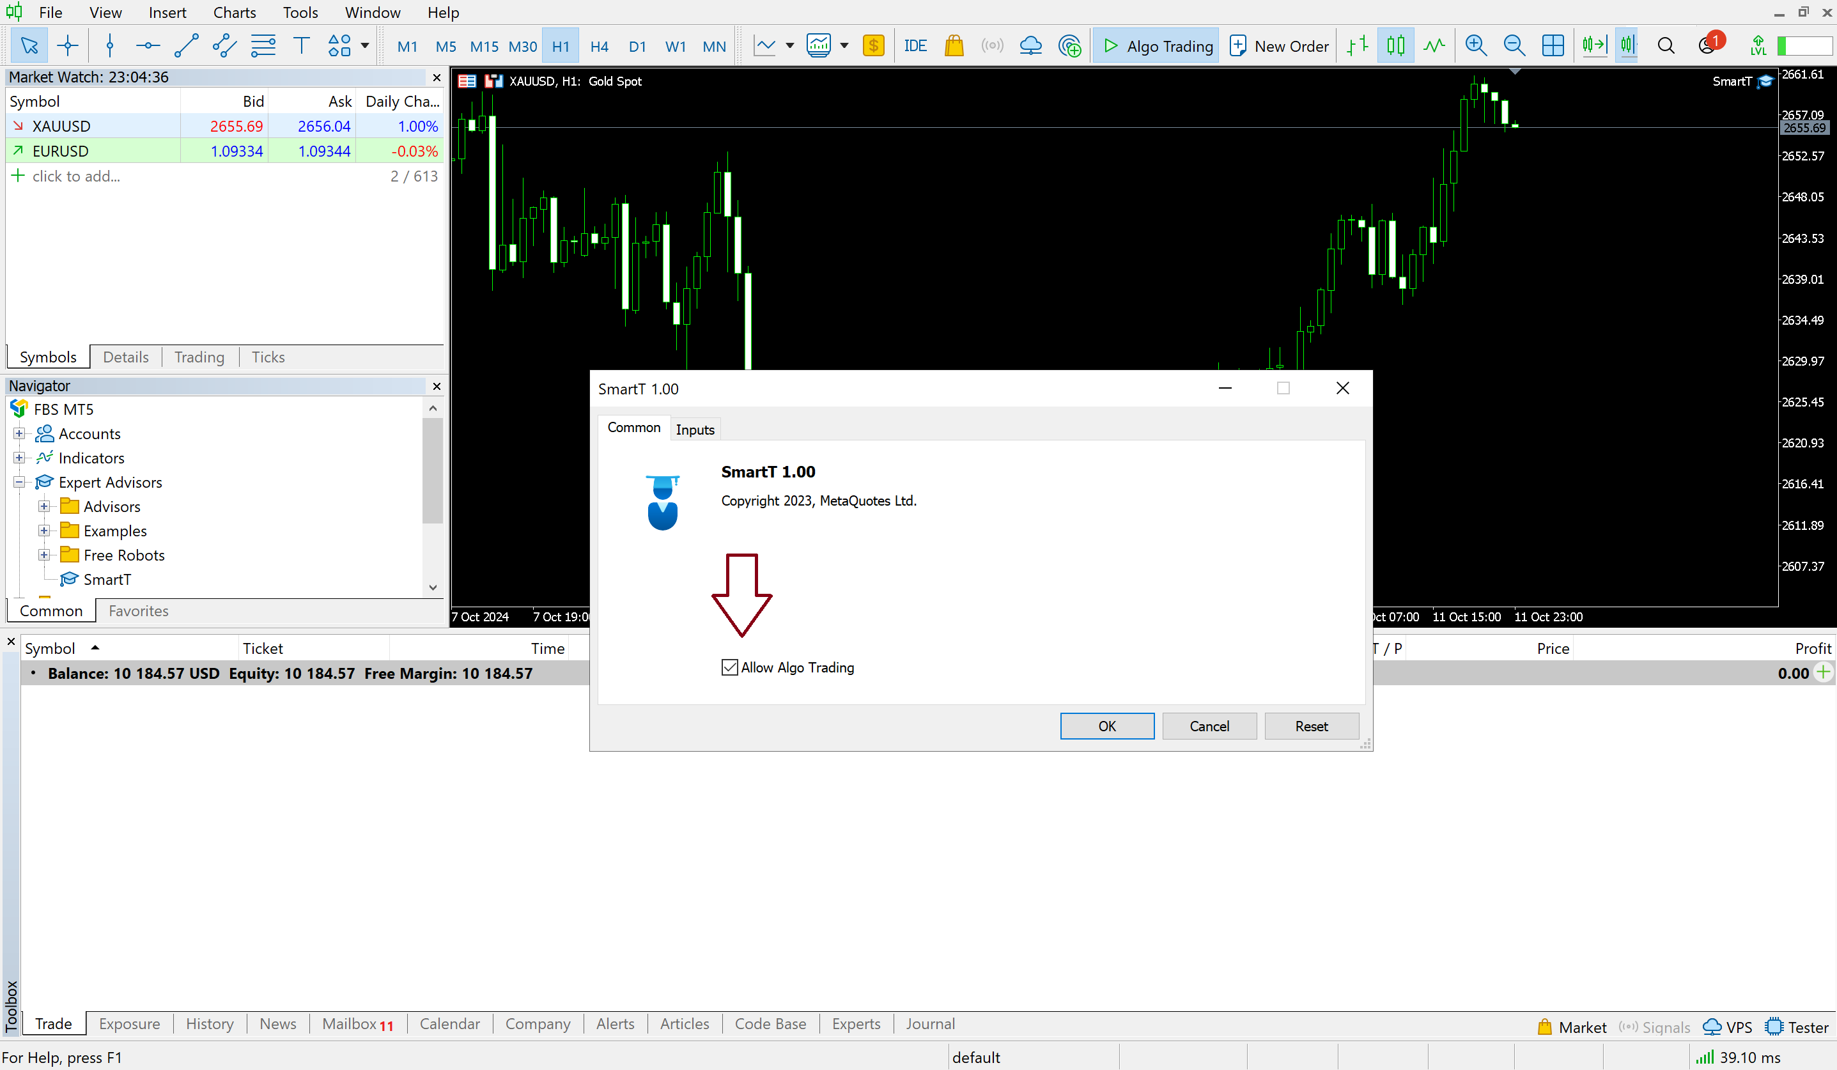Click the LVL depth icon in toolbar
1837x1070 pixels.
1758,46
